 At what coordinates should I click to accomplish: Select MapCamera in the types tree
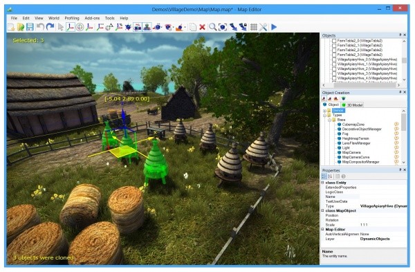tap(351, 152)
